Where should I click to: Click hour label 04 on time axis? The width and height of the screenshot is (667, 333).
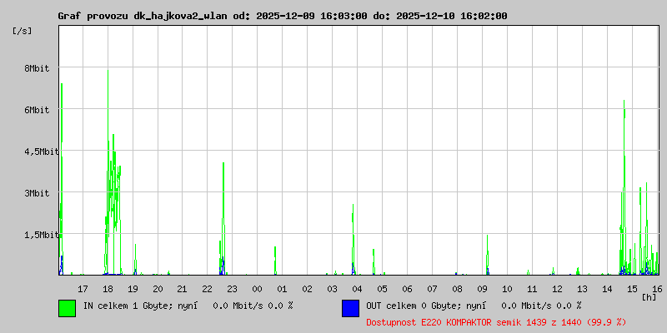[x=357, y=289]
